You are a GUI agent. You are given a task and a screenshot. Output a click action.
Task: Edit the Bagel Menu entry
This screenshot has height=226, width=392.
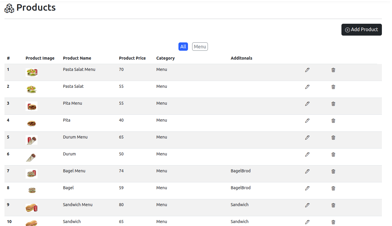pyautogui.click(x=307, y=171)
